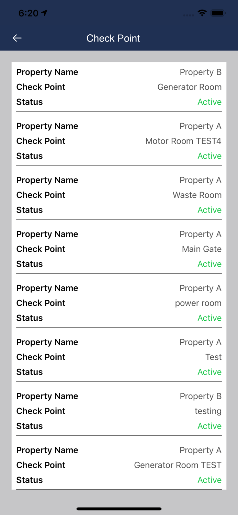The image size is (238, 515).
Task: Tap Active status of Waste Room
Action: (209, 210)
